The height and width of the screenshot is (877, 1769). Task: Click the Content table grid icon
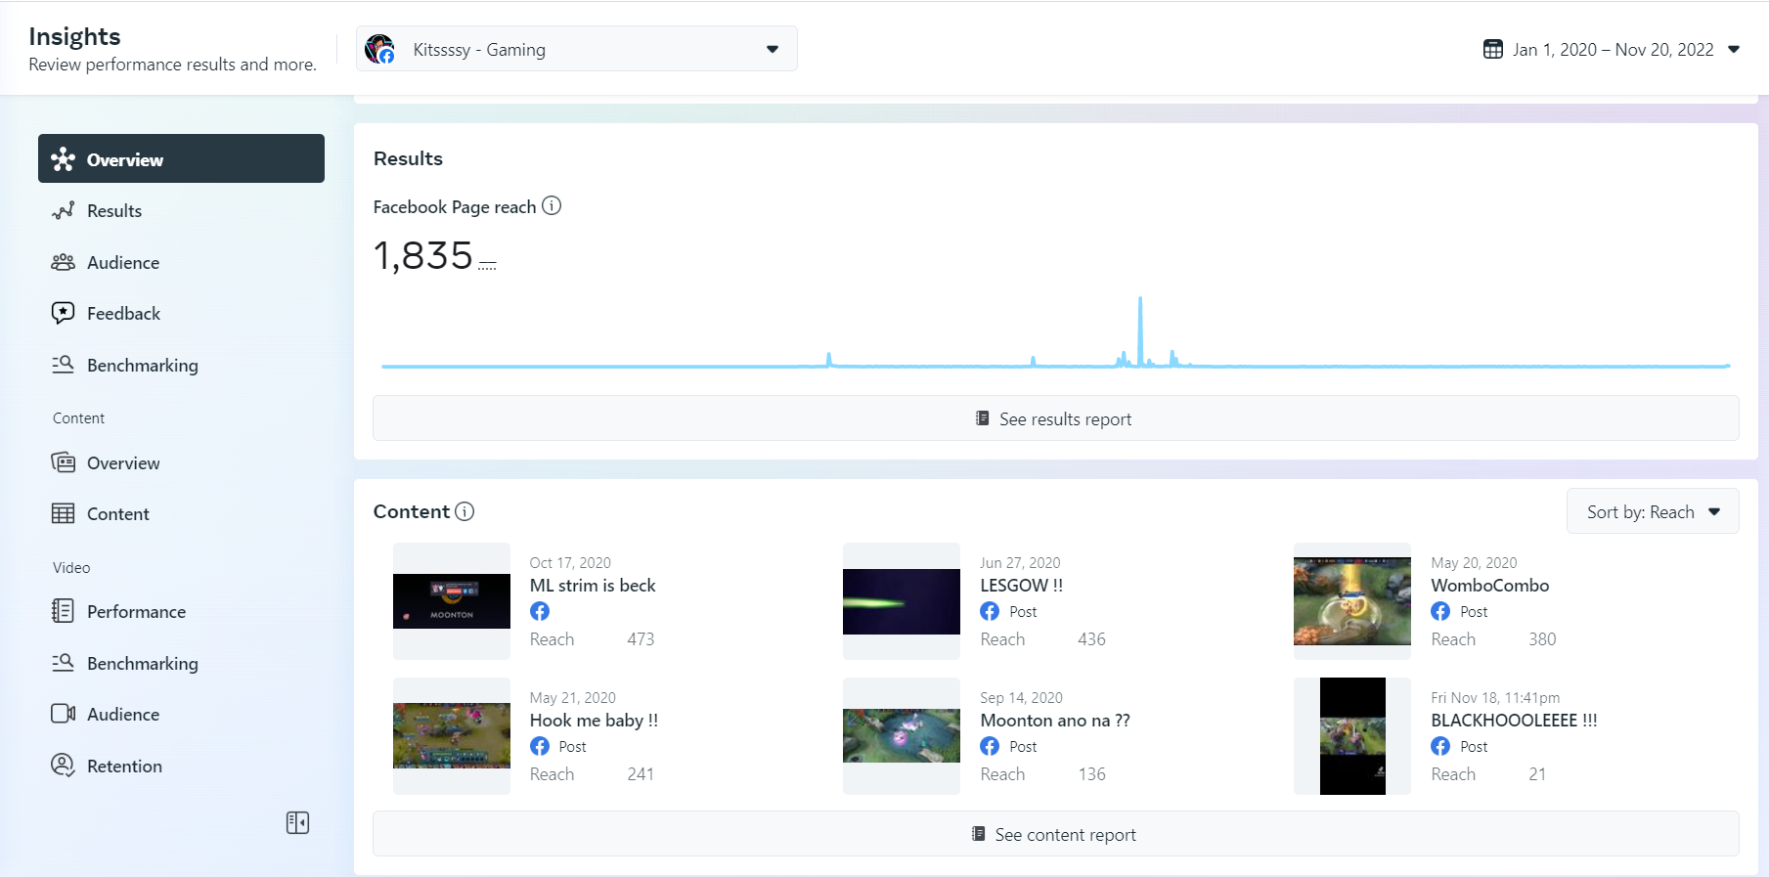(x=64, y=513)
